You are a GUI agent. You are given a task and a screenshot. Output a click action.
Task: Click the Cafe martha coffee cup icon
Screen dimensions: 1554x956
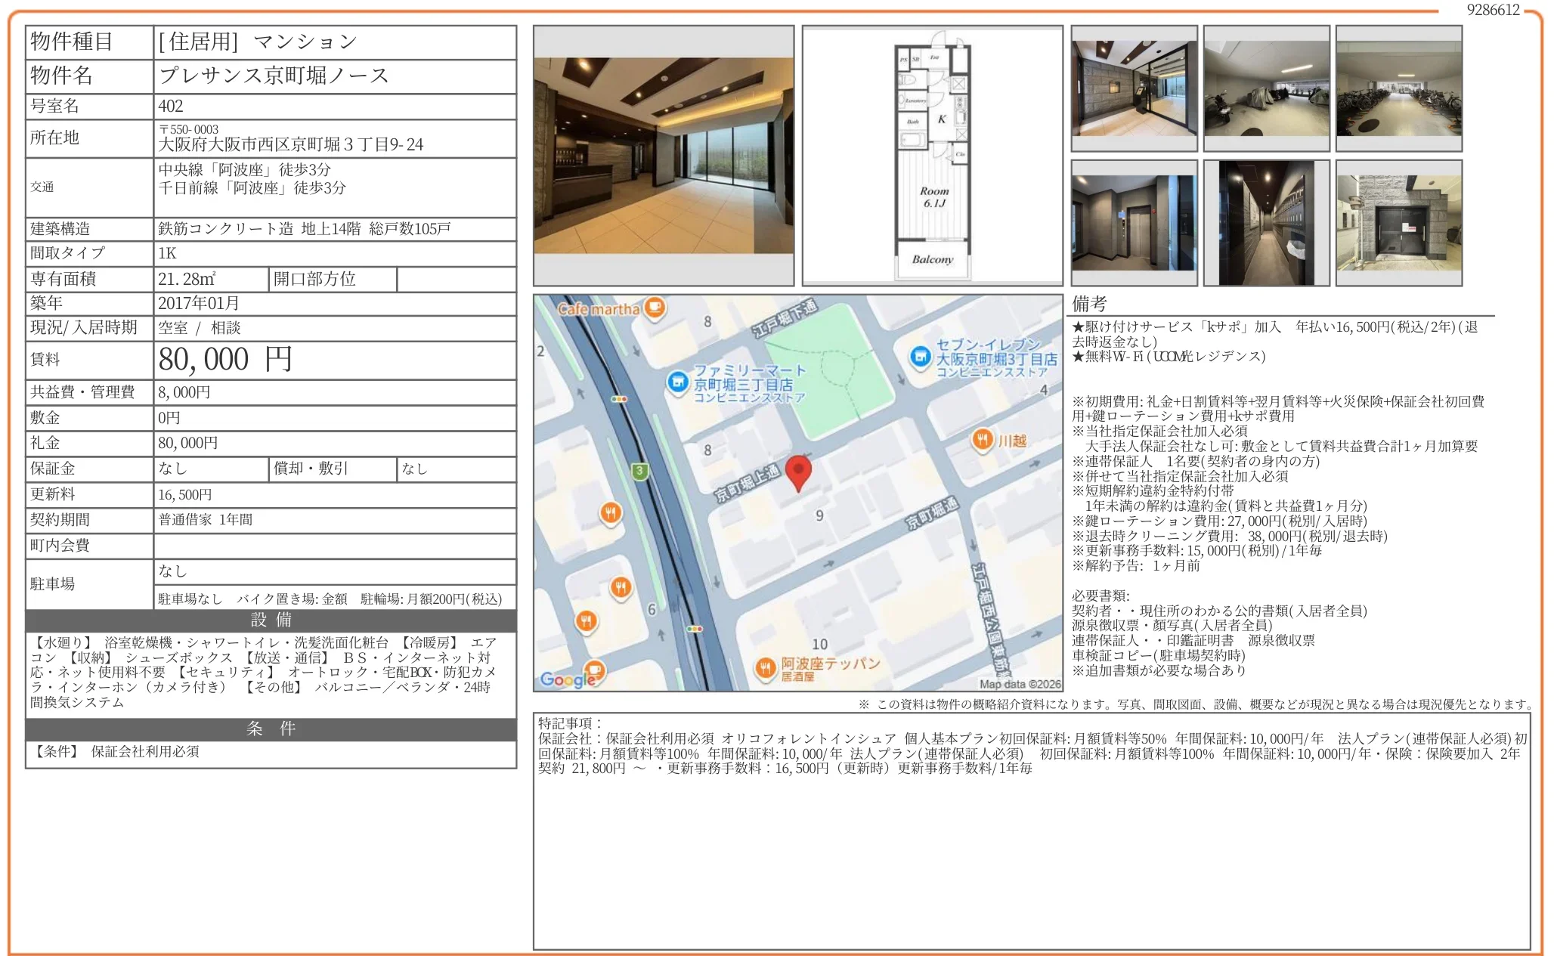point(655,308)
